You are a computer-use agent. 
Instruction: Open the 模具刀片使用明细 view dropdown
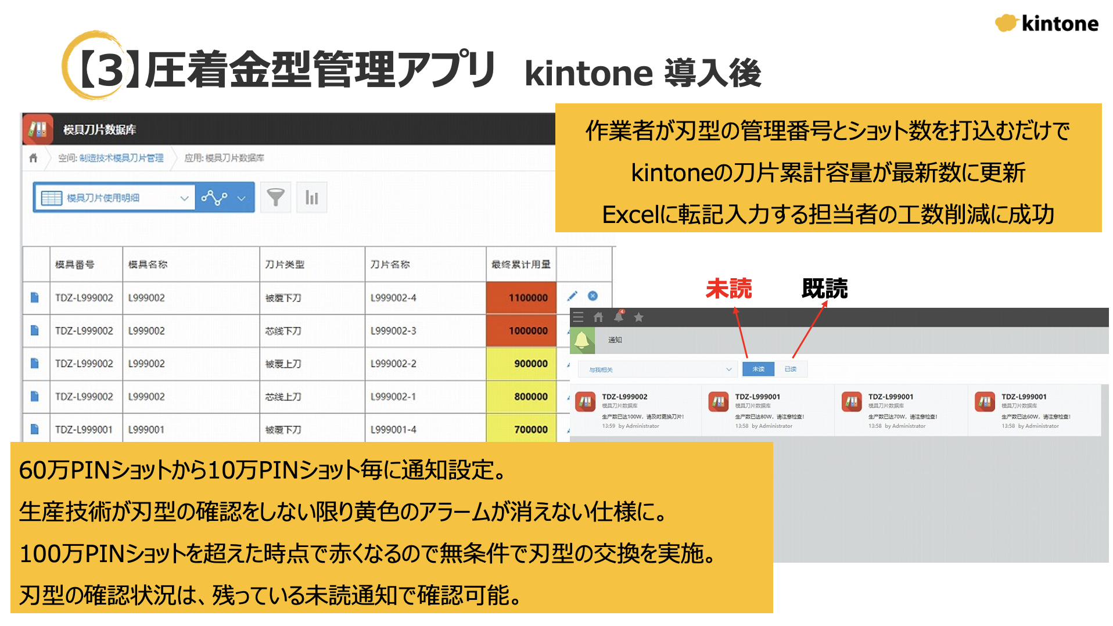click(114, 198)
